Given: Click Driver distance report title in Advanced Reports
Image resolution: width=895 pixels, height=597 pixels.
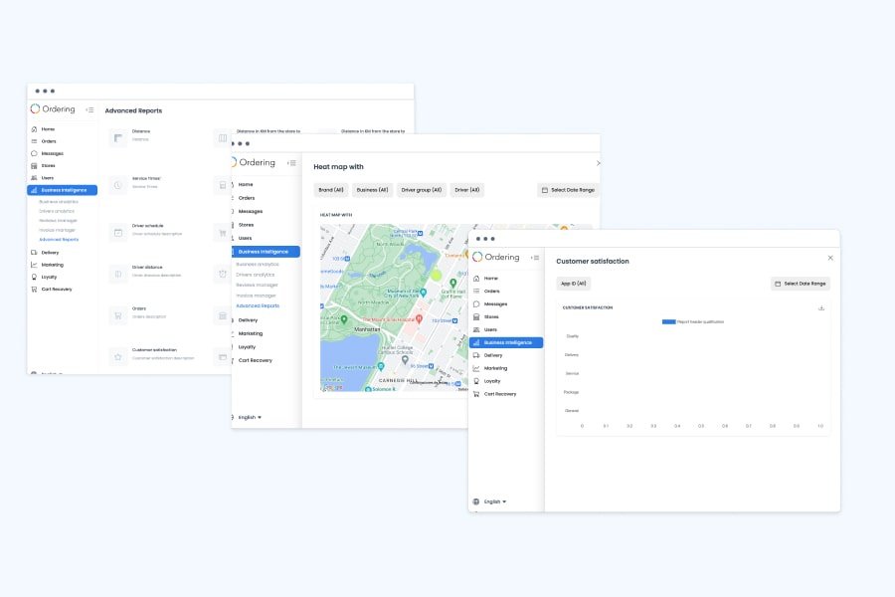Looking at the screenshot, I should click(147, 267).
